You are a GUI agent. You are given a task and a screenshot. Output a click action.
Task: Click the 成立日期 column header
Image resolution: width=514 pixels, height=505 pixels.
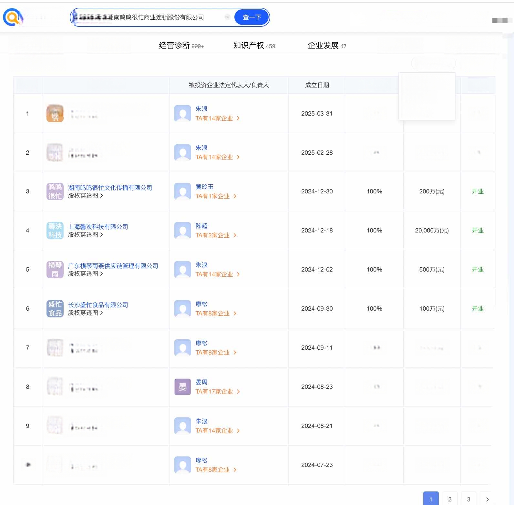(x=317, y=85)
